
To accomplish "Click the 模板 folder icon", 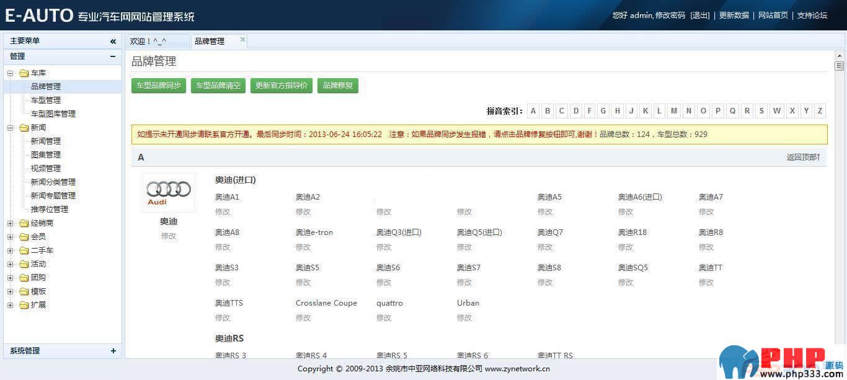I will [x=24, y=291].
